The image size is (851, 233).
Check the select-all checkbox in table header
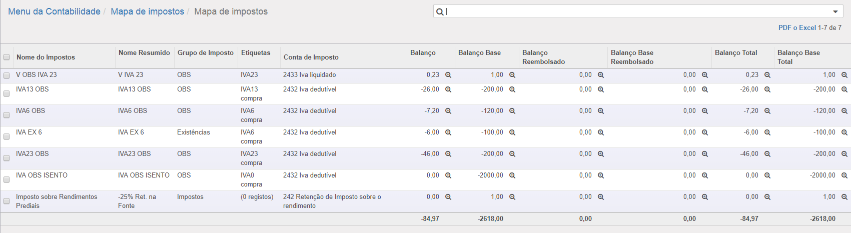[x=7, y=57]
